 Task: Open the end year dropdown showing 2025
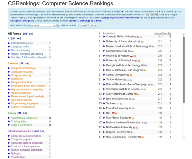point(93,25)
